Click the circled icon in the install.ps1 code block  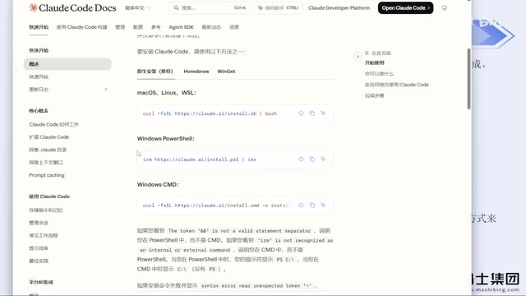[301, 159]
